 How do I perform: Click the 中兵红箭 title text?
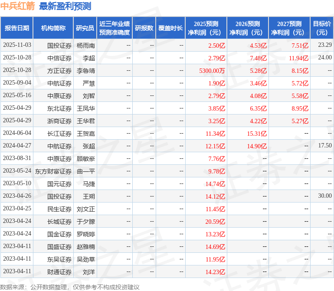[x=17, y=6]
